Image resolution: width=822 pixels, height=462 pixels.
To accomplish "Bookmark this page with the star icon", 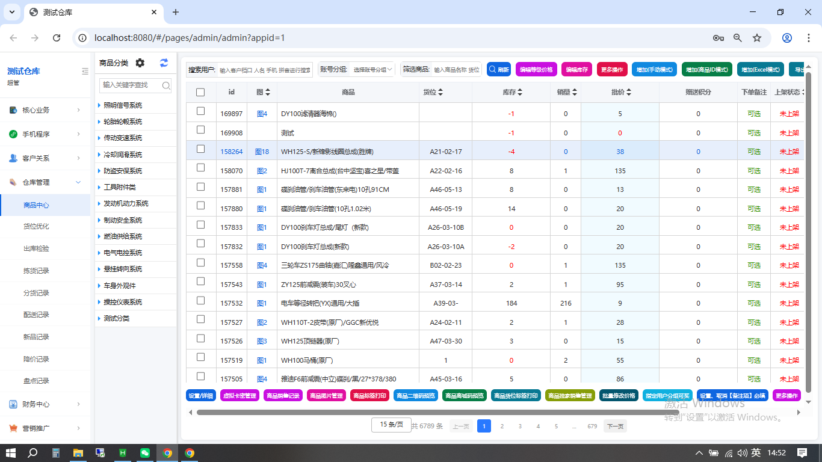I will tap(757, 38).
